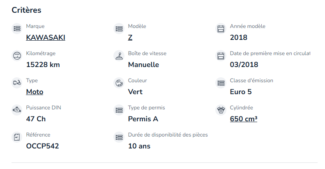Click the list icon beside Marque
This screenshot has width=325, height=169.
17,28
